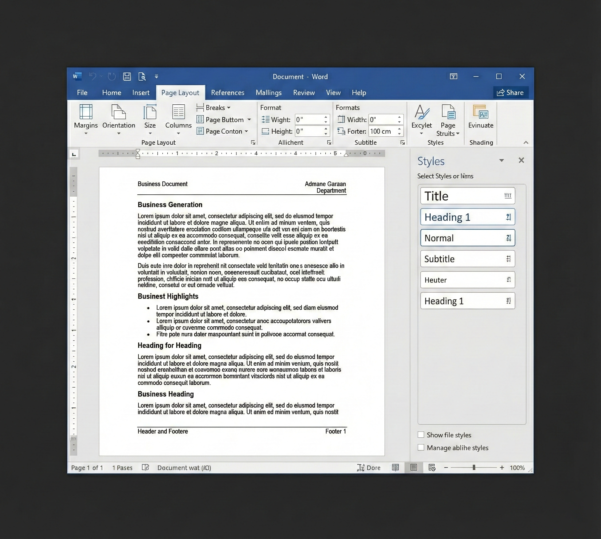Click the Save icon in the title bar

pyautogui.click(x=127, y=77)
